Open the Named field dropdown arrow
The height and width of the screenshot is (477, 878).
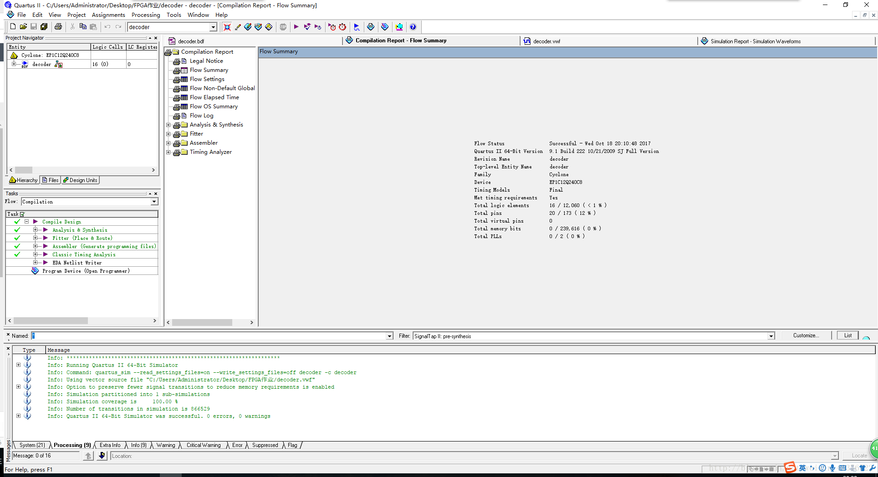(x=389, y=336)
